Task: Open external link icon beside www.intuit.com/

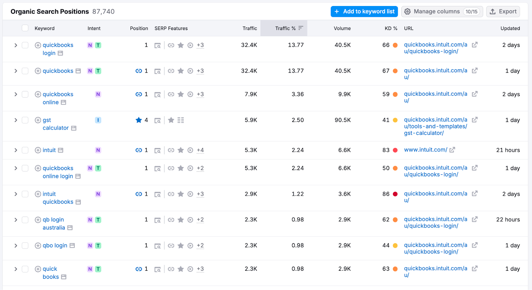Action: click(452, 150)
